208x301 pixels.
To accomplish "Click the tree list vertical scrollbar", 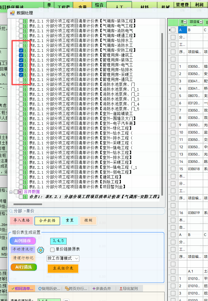I will click(162, 114).
